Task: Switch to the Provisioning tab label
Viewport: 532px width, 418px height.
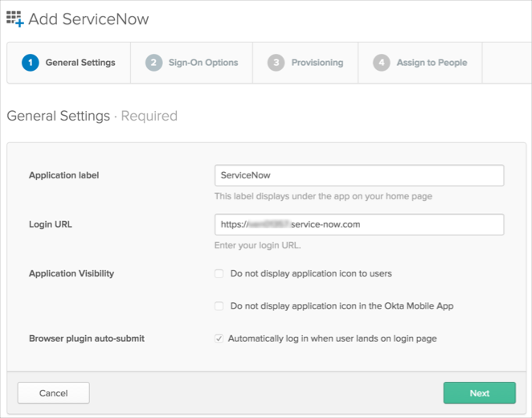Action: (x=317, y=63)
